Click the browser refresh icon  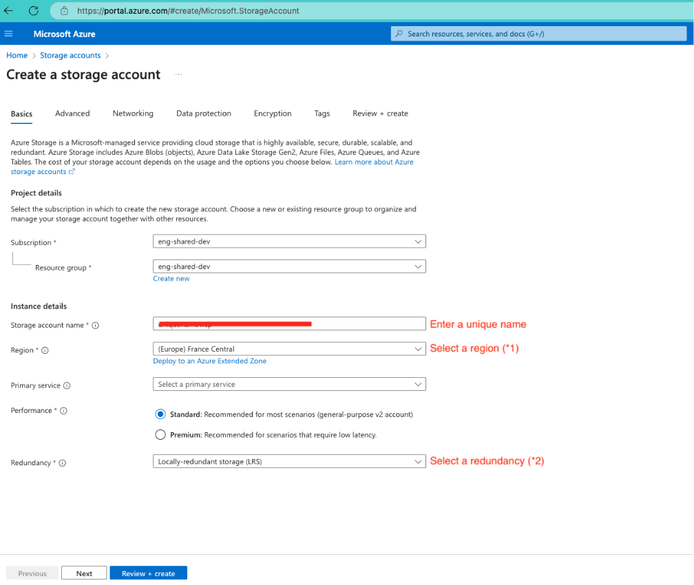[32, 10]
